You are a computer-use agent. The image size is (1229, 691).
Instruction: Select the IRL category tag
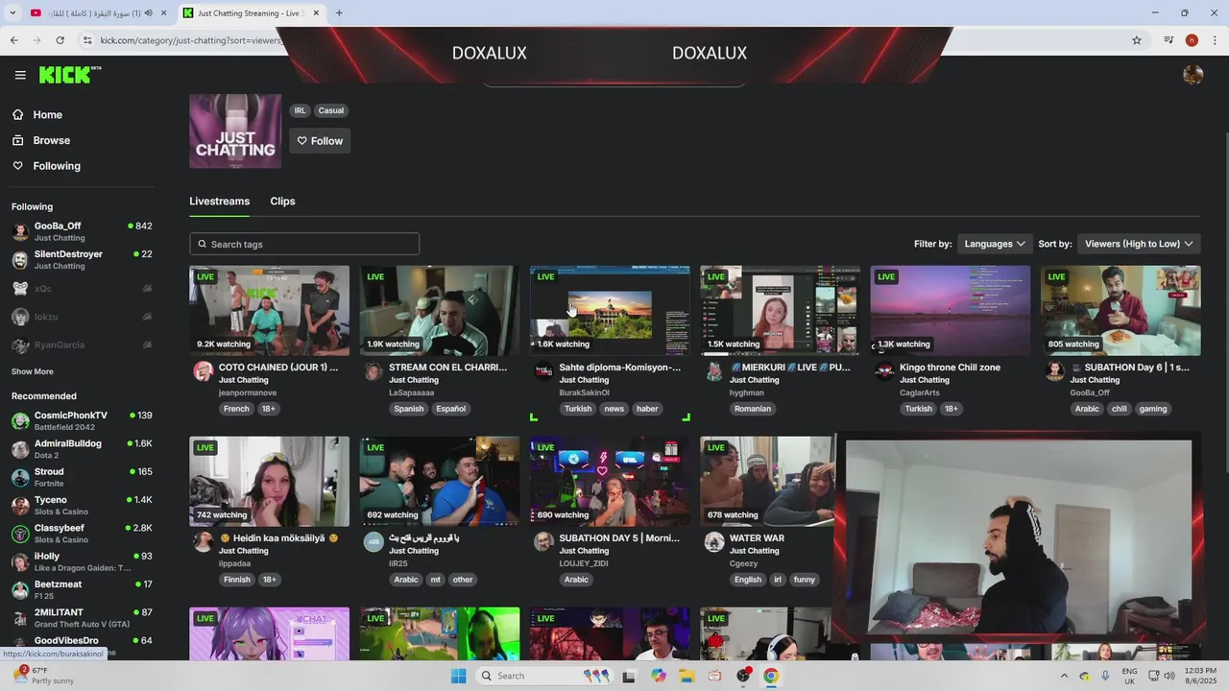tap(301, 110)
